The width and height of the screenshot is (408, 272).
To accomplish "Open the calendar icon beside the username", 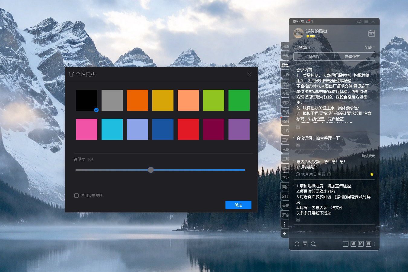I will 372,33.
